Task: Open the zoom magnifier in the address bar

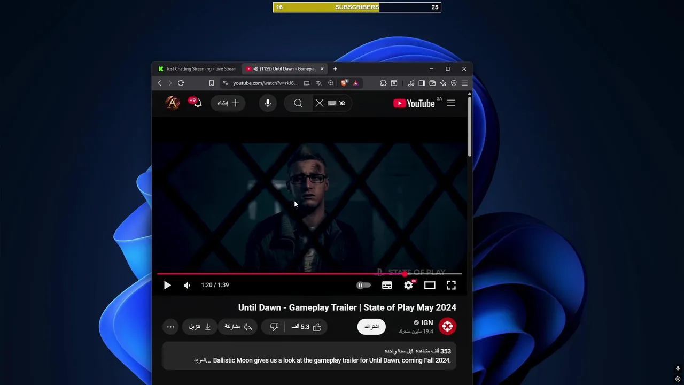Action: click(331, 83)
